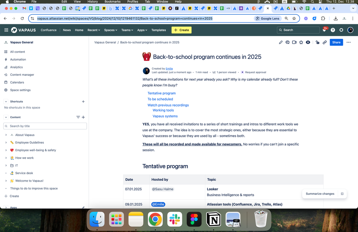Open the History menu in the menu bar
Image resolution: width=358 pixels, height=232 pixels.
pos(92,1)
